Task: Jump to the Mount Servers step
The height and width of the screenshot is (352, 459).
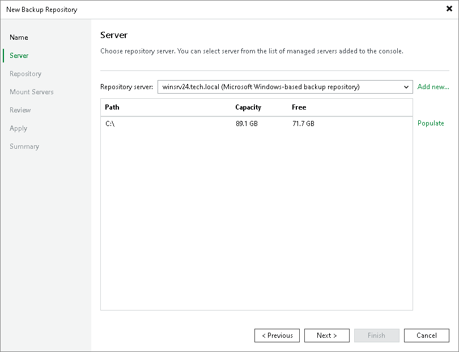Action: [31, 92]
